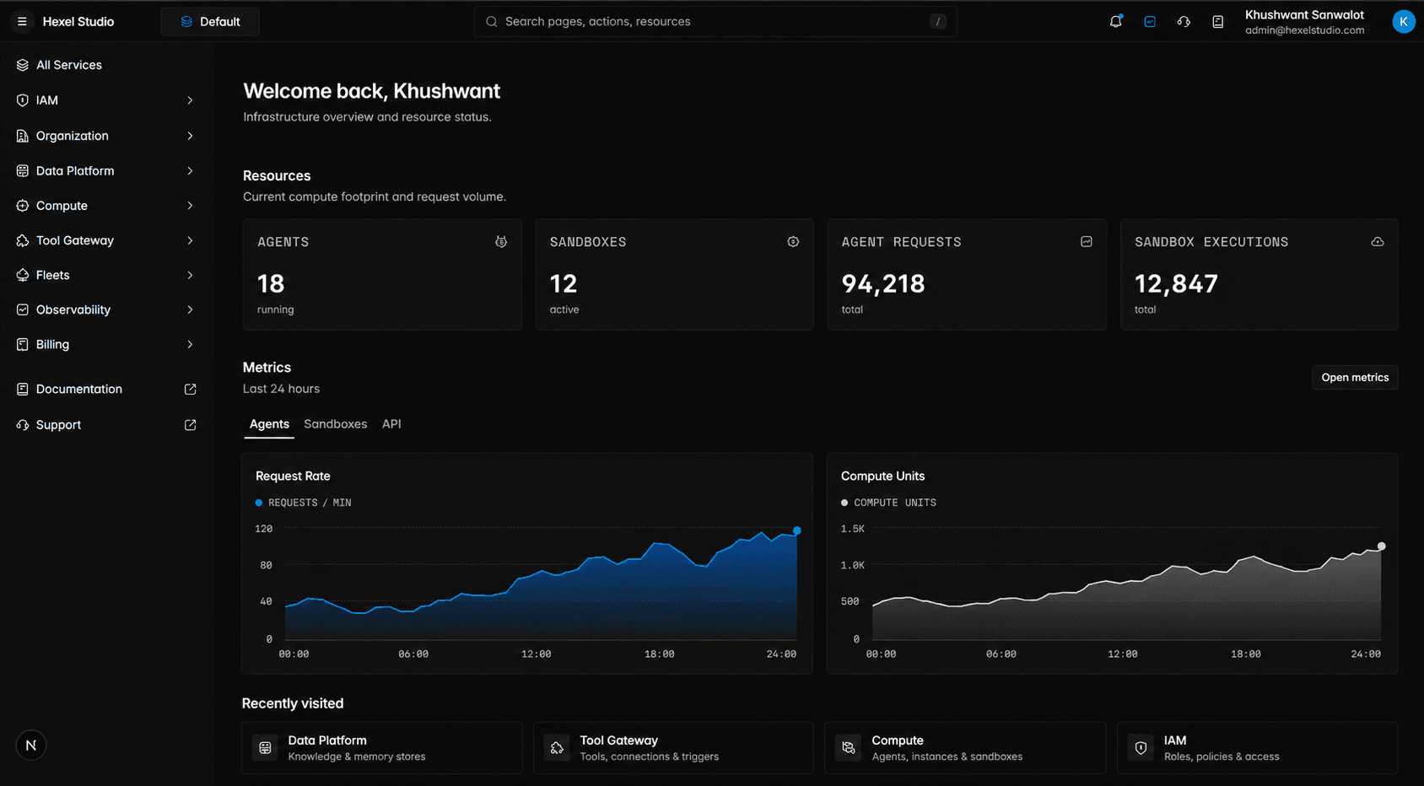Open the Compute recently visited card

click(x=965, y=748)
